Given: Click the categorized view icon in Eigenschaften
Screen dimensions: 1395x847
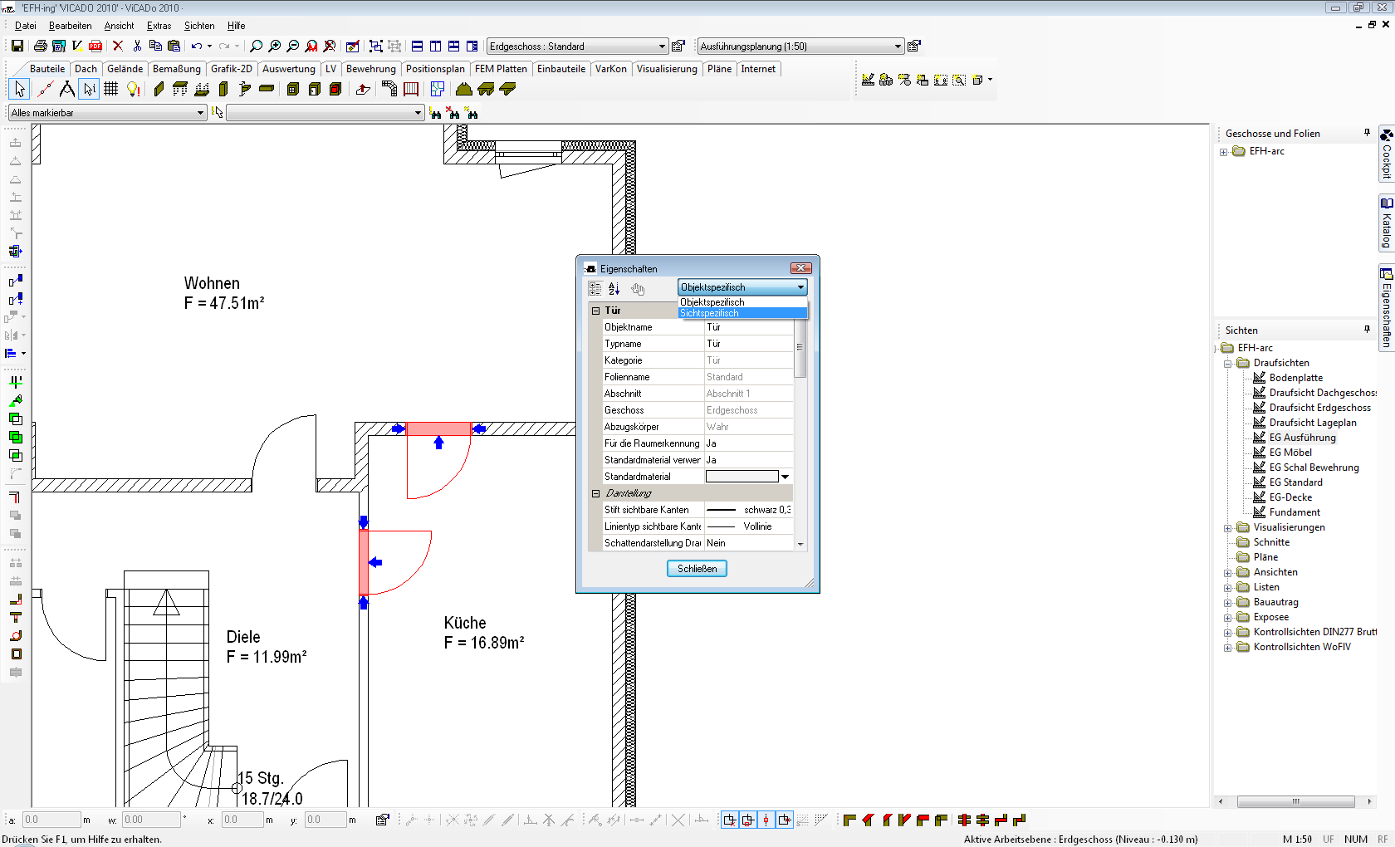Looking at the screenshot, I should [x=595, y=288].
